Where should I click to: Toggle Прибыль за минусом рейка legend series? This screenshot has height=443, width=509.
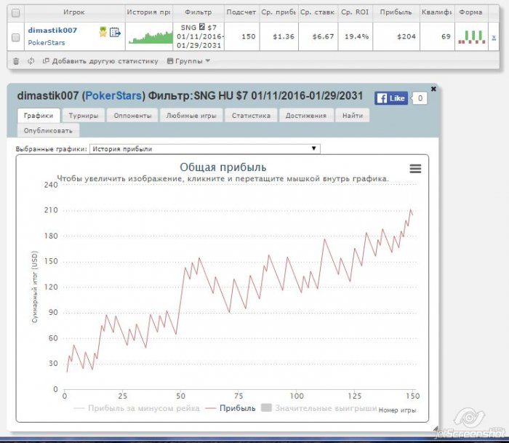point(137,408)
